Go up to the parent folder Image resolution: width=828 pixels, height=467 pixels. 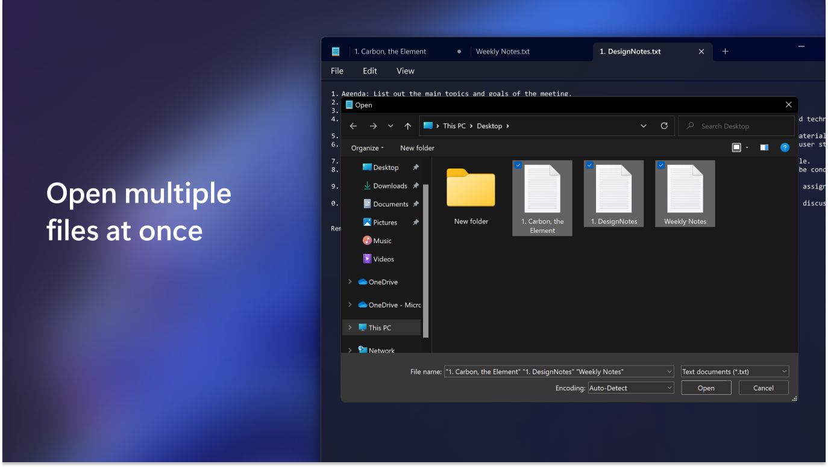407,126
